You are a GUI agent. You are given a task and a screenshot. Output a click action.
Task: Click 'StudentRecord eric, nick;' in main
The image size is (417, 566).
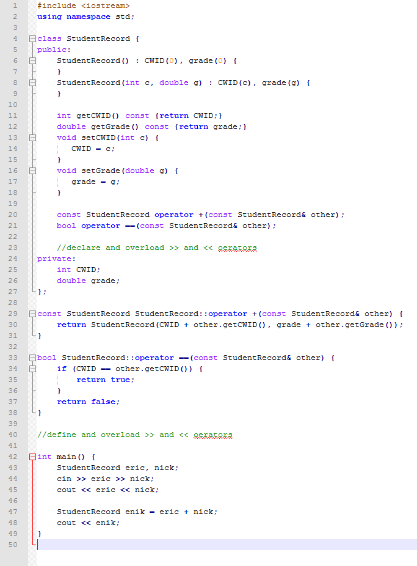117,468
